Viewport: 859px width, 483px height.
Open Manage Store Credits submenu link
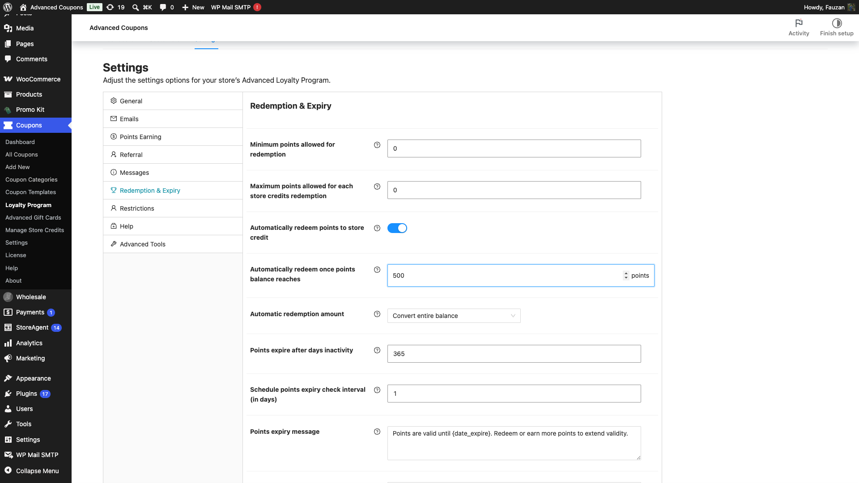tap(34, 230)
